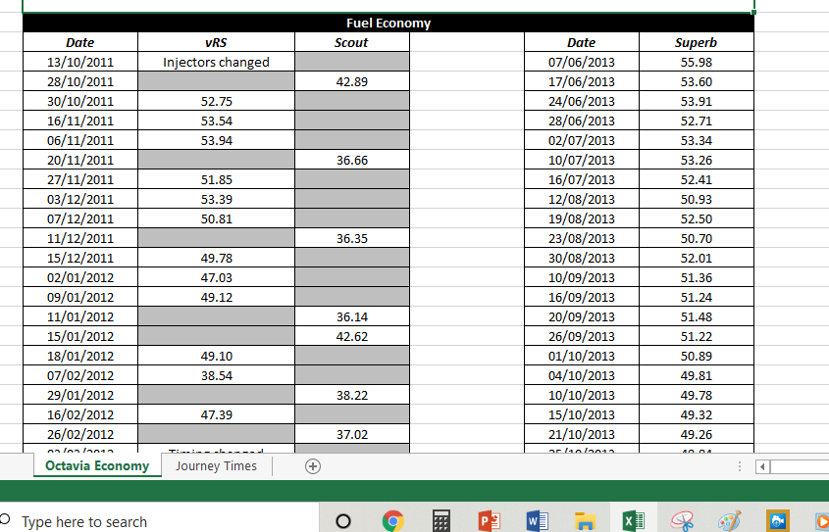829x532 pixels.
Task: Select the date cell 07/06/2013
Action: tap(582, 62)
